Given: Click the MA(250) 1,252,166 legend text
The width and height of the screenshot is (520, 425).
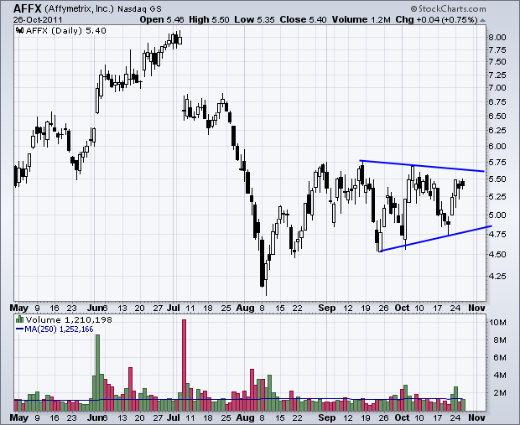Looking at the screenshot, I should (x=59, y=329).
